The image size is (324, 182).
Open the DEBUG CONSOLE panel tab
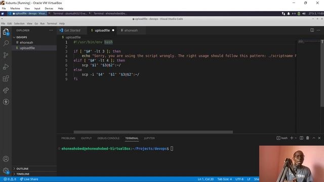tap(108, 138)
